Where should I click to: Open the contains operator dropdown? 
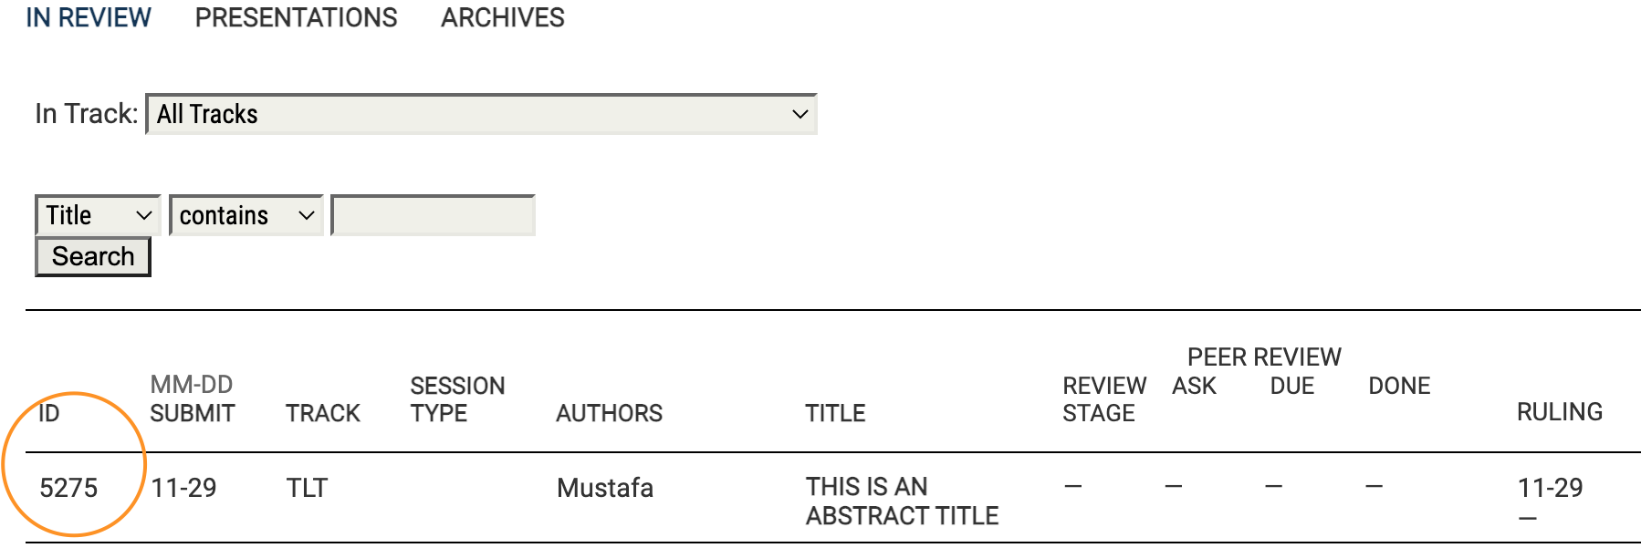coord(246,215)
